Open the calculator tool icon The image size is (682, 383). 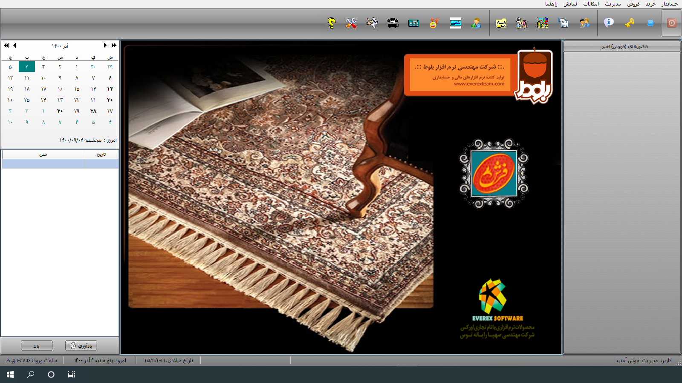point(413,23)
